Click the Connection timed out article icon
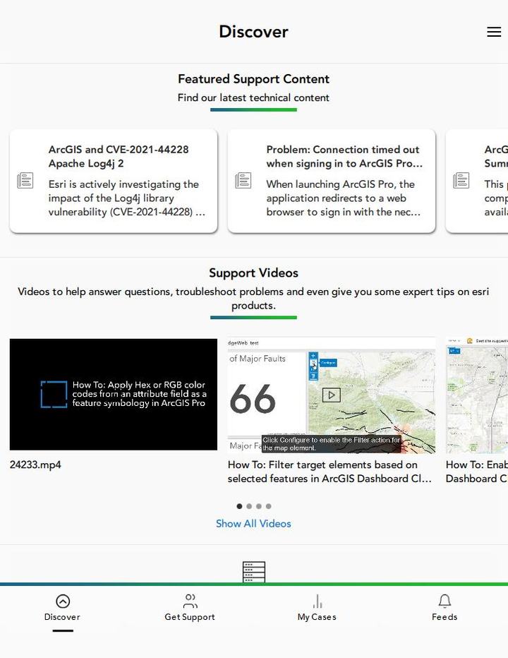Viewport: 508px width, 658px height. (243, 181)
